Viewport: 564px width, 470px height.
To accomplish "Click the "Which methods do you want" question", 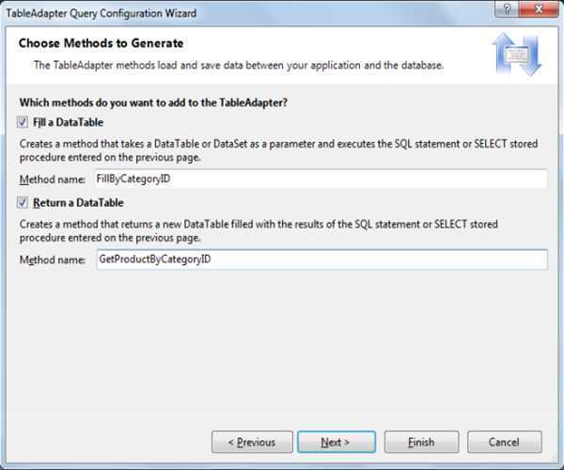I will pyautogui.click(x=152, y=102).
